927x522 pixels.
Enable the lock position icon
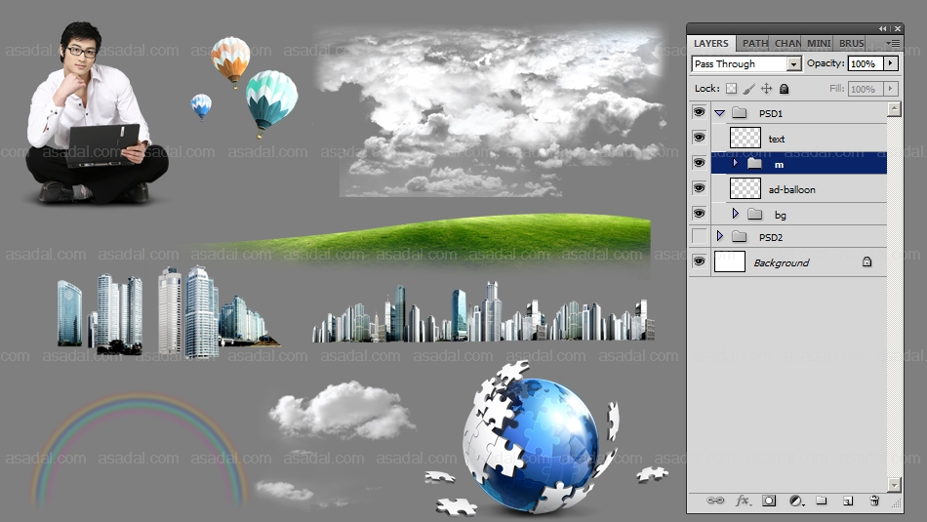click(766, 89)
